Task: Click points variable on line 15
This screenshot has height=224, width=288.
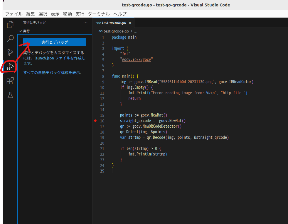Action: point(126,115)
